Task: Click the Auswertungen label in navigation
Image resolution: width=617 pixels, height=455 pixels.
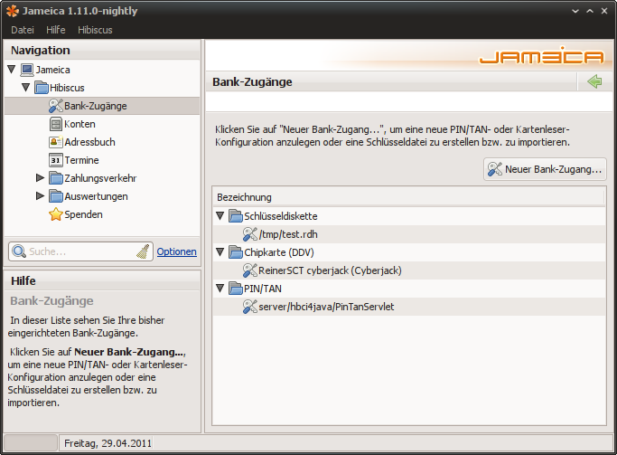Action: [96, 196]
